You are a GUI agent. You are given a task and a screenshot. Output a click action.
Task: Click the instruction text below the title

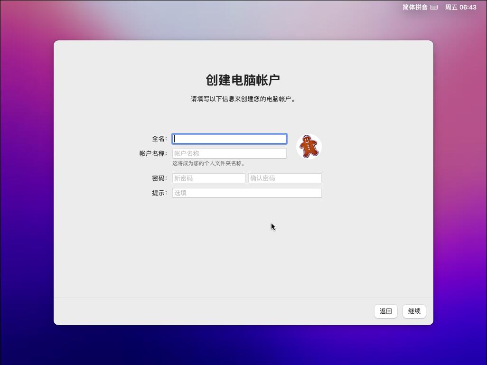tap(243, 99)
